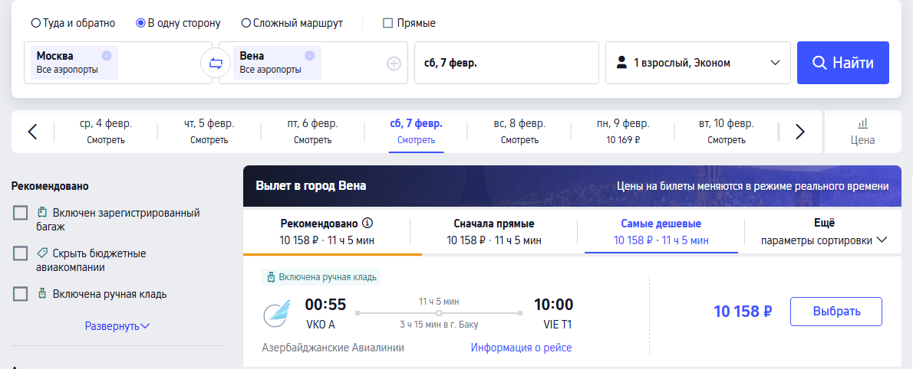This screenshot has height=369, width=913.
Task: Enable Включен зарегистрированный багаж filter
Action: coord(21,213)
